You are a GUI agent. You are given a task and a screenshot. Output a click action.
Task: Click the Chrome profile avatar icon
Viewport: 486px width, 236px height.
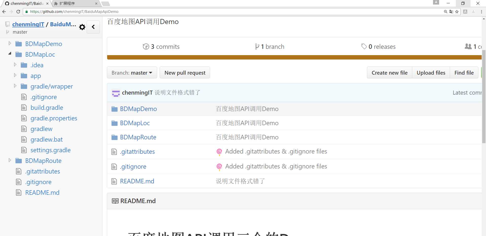[436, 2]
